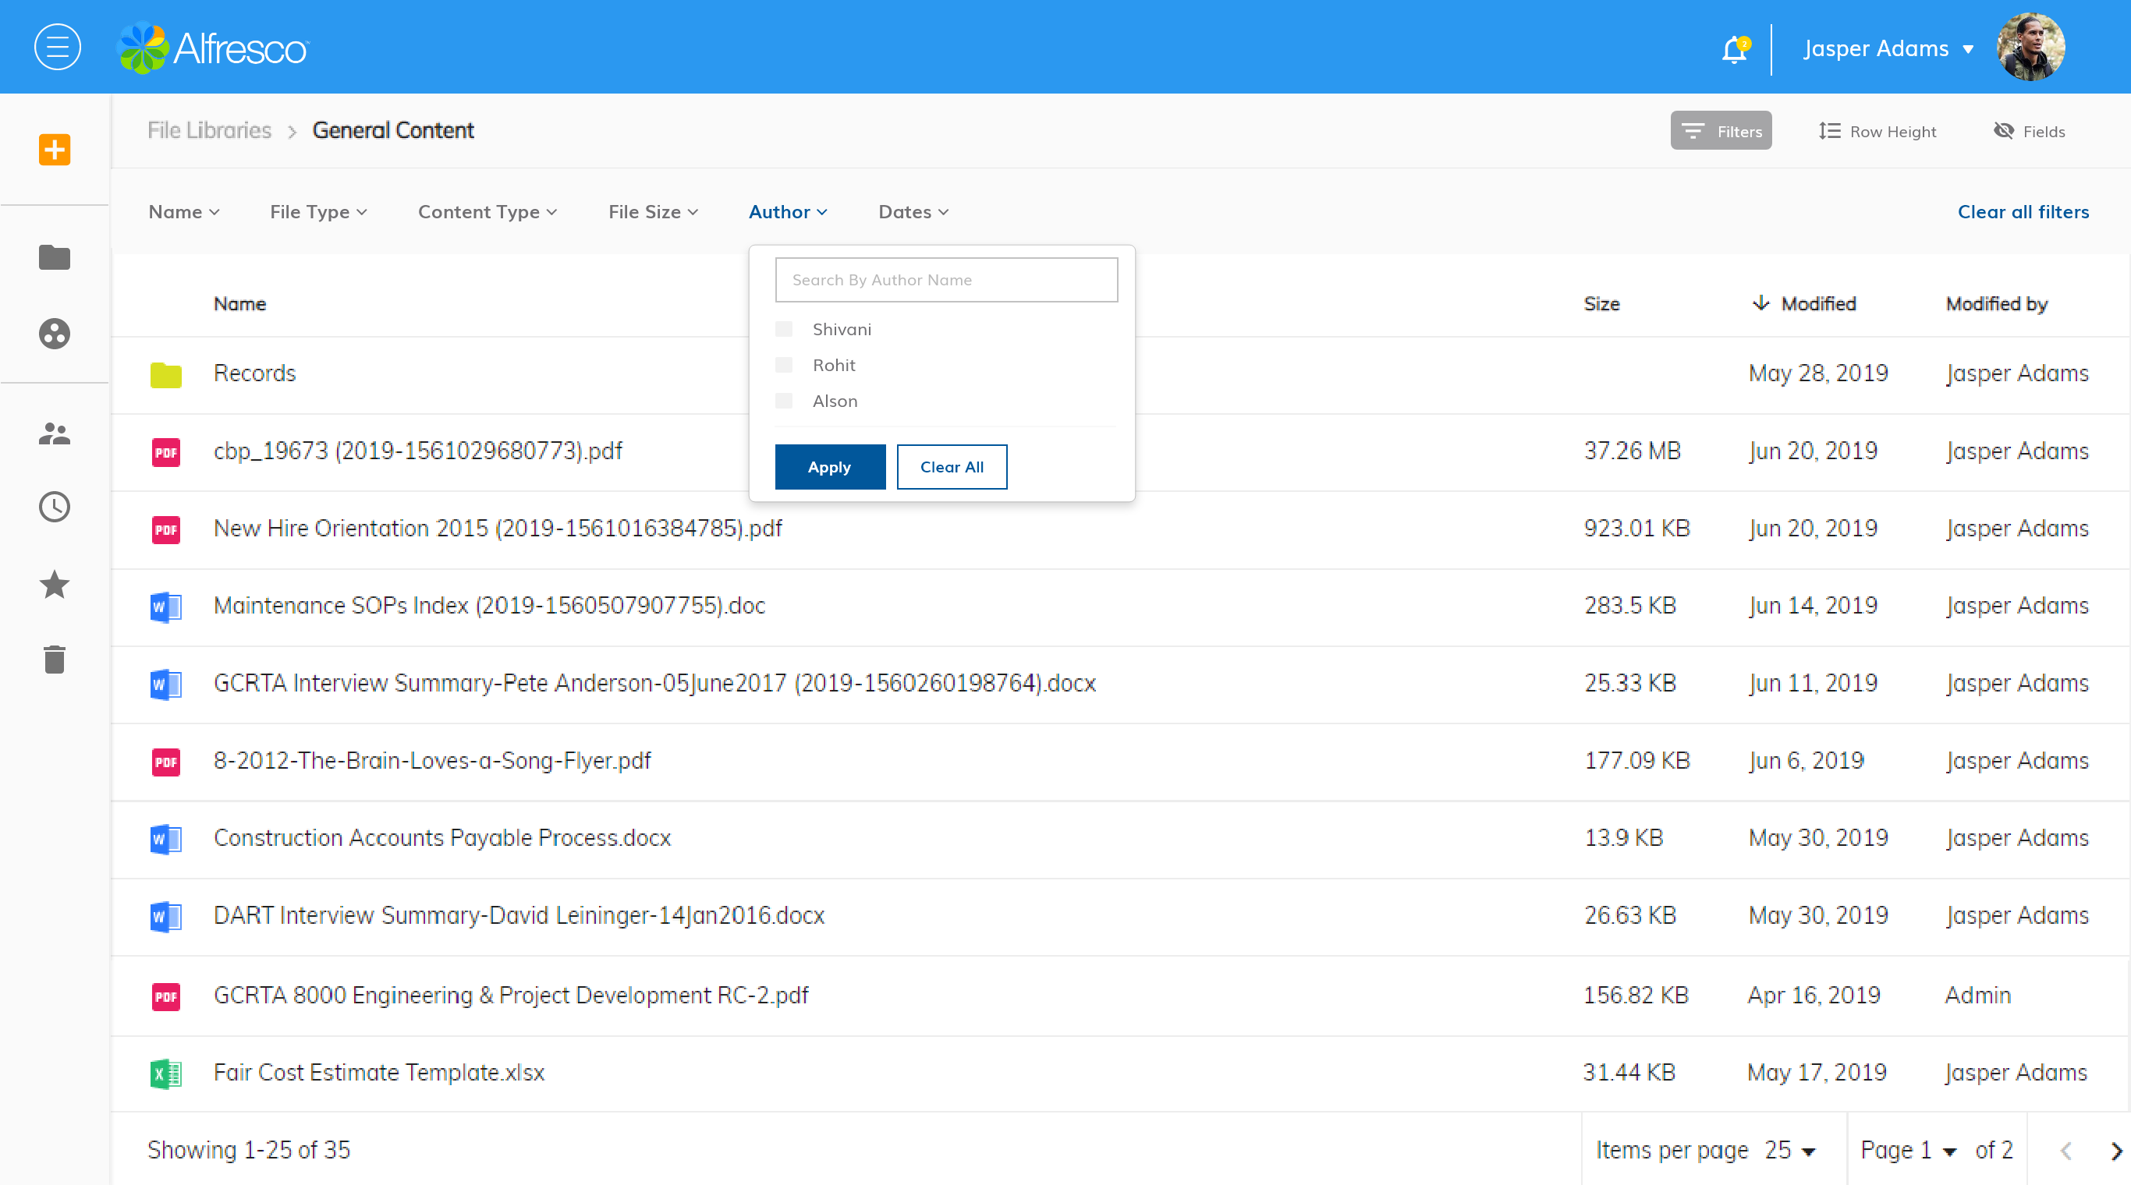
Task: Open the File Type filter dropdown
Action: point(317,212)
